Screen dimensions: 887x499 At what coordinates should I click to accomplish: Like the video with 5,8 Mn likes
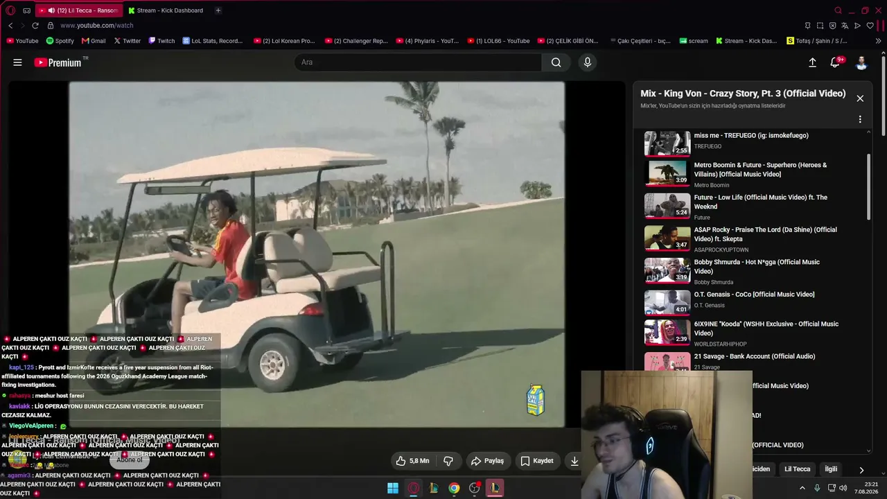(412, 461)
